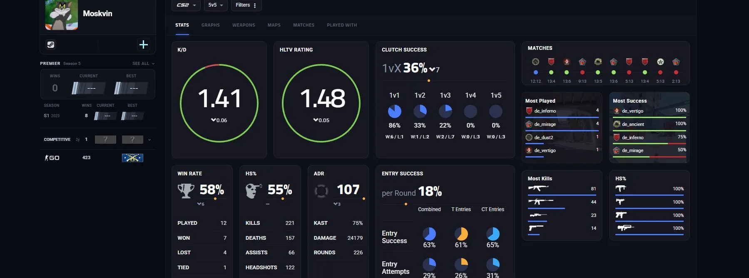Click the HLTV Rating value 1.48

pos(322,98)
